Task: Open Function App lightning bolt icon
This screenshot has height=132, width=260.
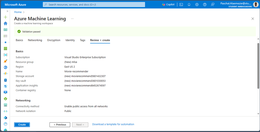Action: (5, 74)
